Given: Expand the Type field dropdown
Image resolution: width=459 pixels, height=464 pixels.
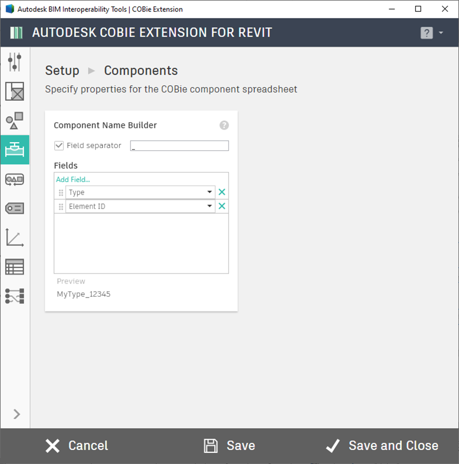Looking at the screenshot, I should pos(209,192).
